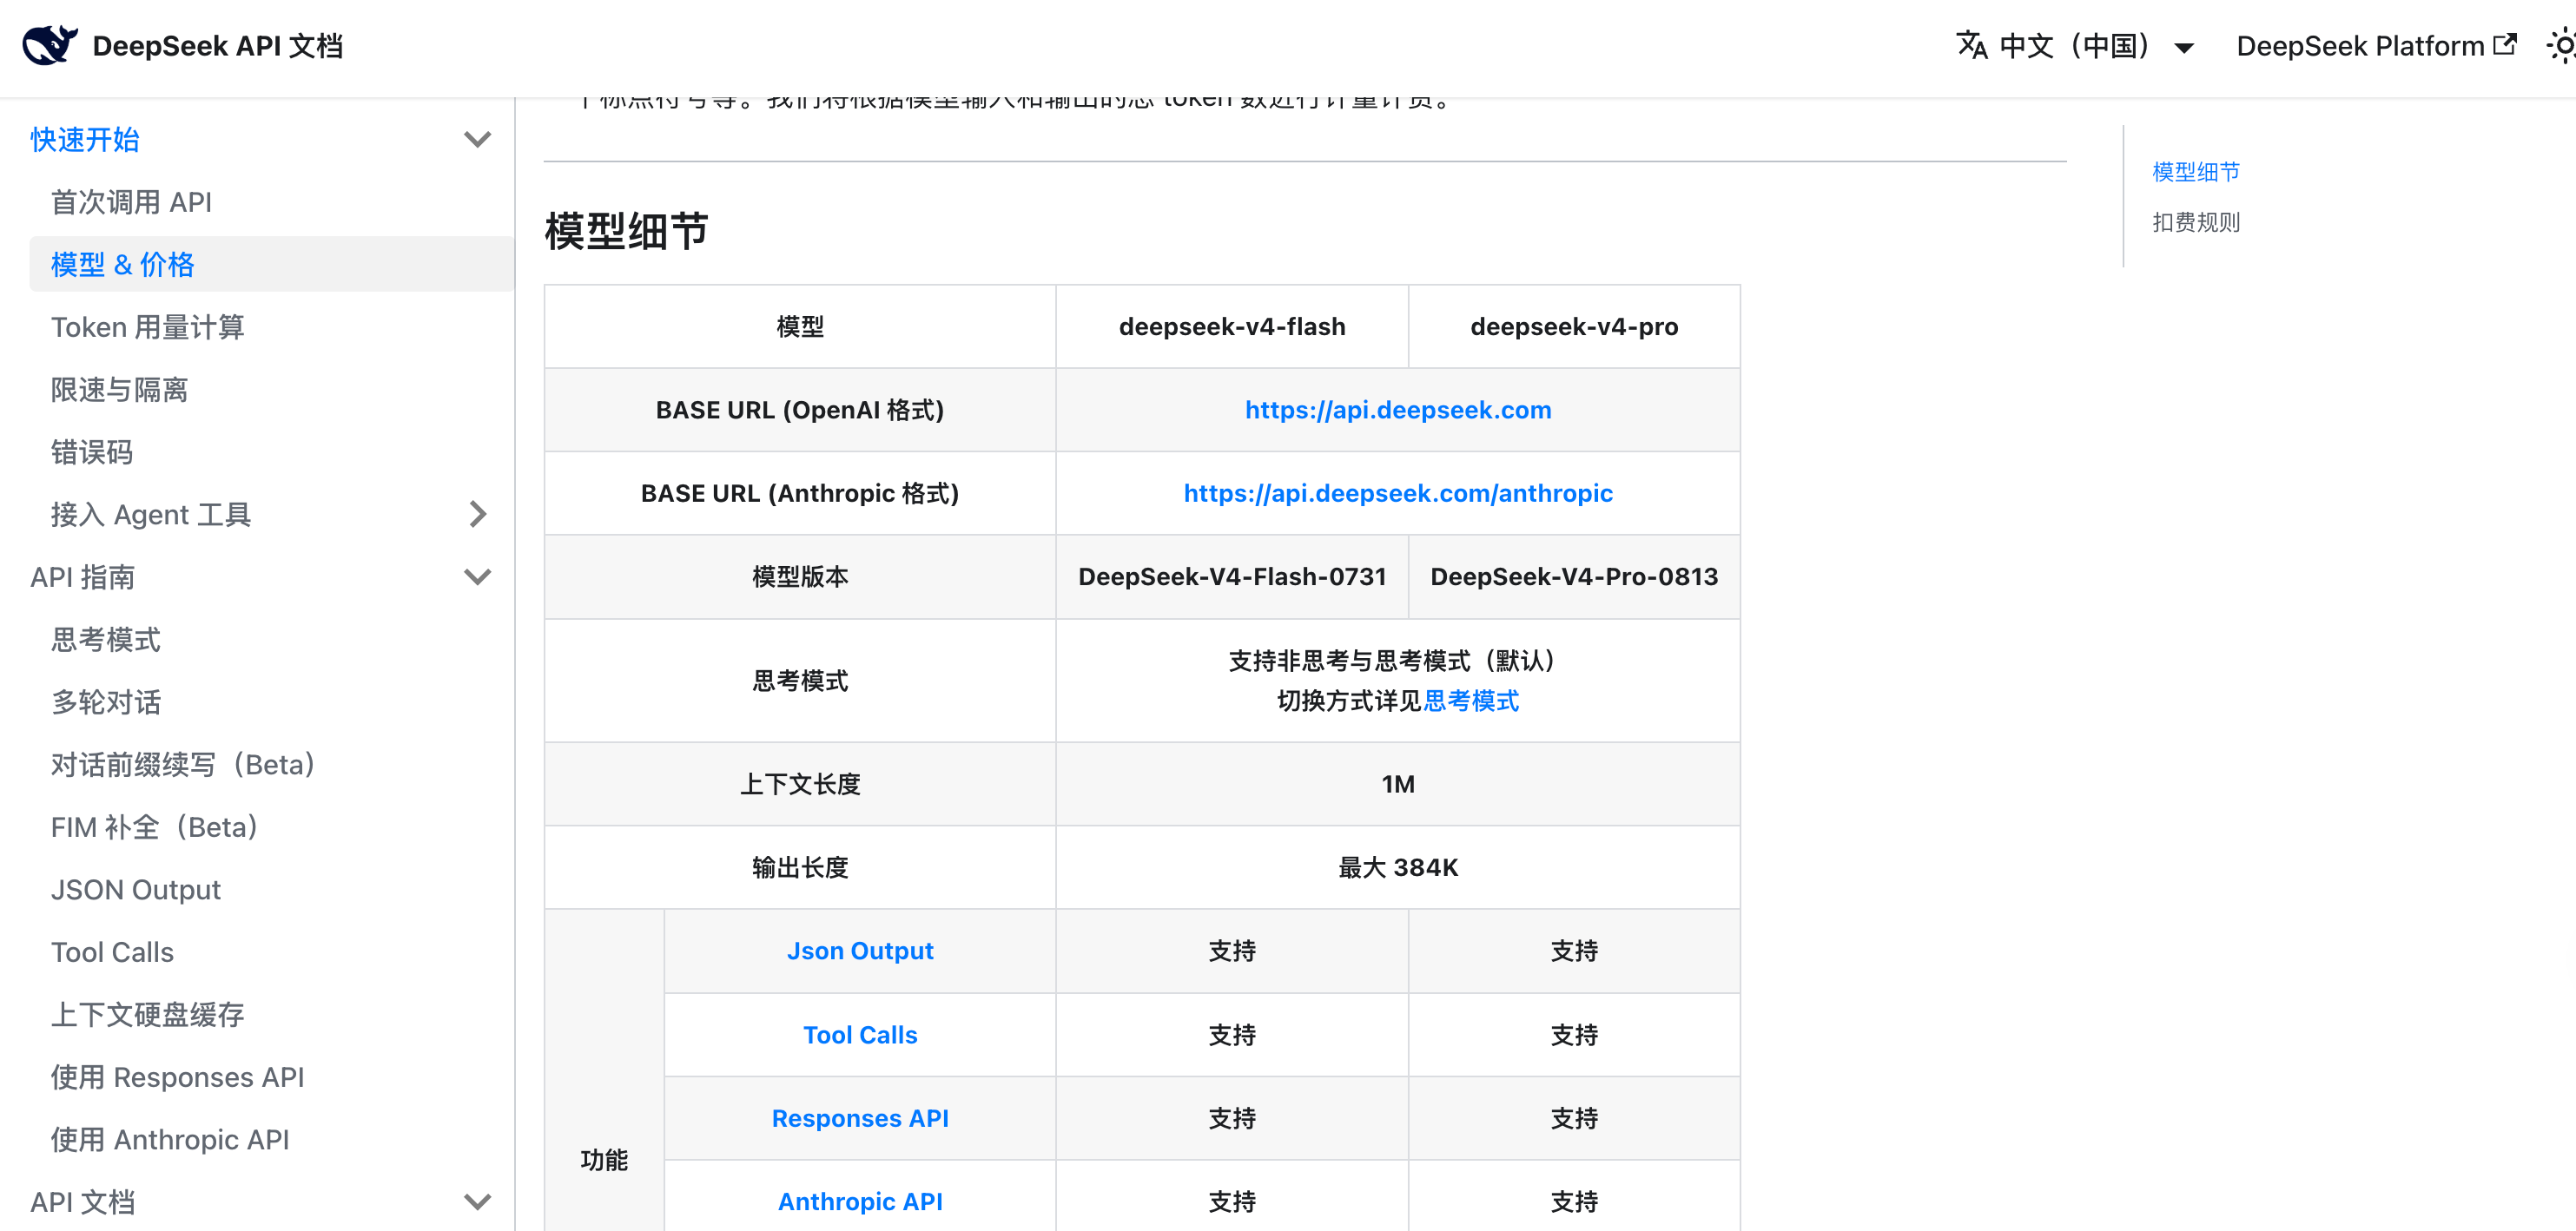The width and height of the screenshot is (2576, 1231).
Task: Click the 上下文长度 row label
Action: (x=800, y=785)
